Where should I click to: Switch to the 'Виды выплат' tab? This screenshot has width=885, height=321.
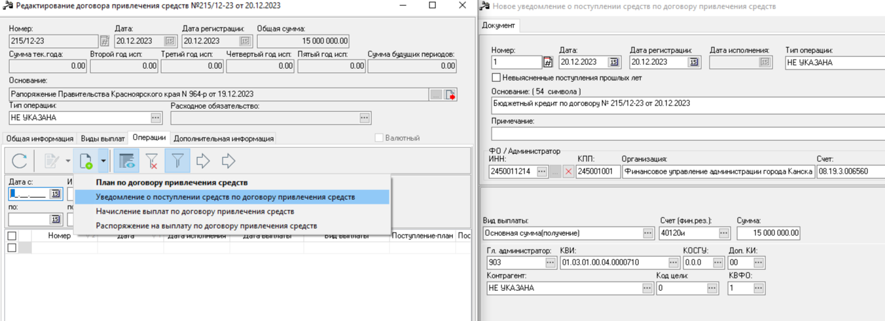click(103, 138)
